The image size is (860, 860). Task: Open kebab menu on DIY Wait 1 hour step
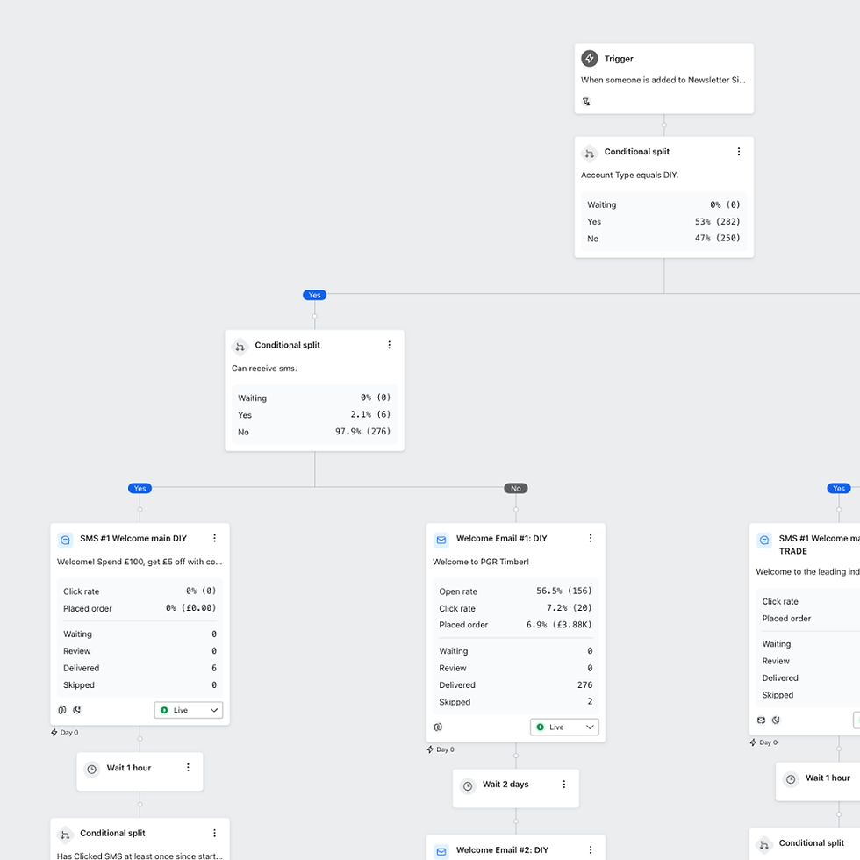click(188, 768)
